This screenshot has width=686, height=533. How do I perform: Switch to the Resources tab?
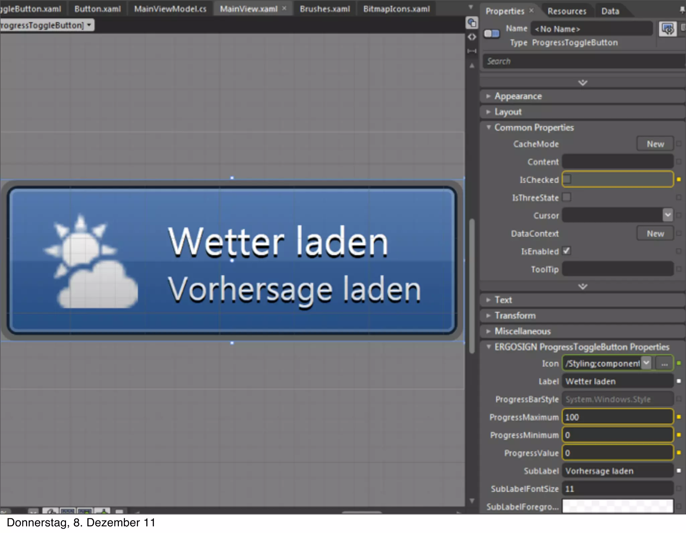click(567, 11)
